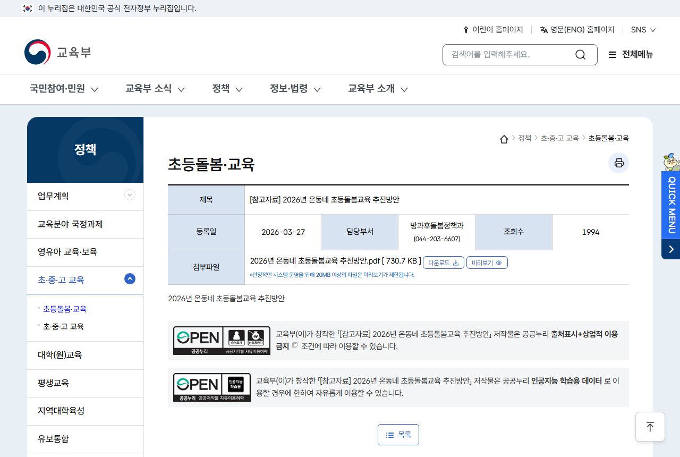This screenshot has height=457, width=680.
Task: Expand the SNS dropdown
Action: click(643, 30)
